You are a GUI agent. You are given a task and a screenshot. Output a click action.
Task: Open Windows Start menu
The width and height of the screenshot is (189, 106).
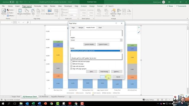(3, 103)
